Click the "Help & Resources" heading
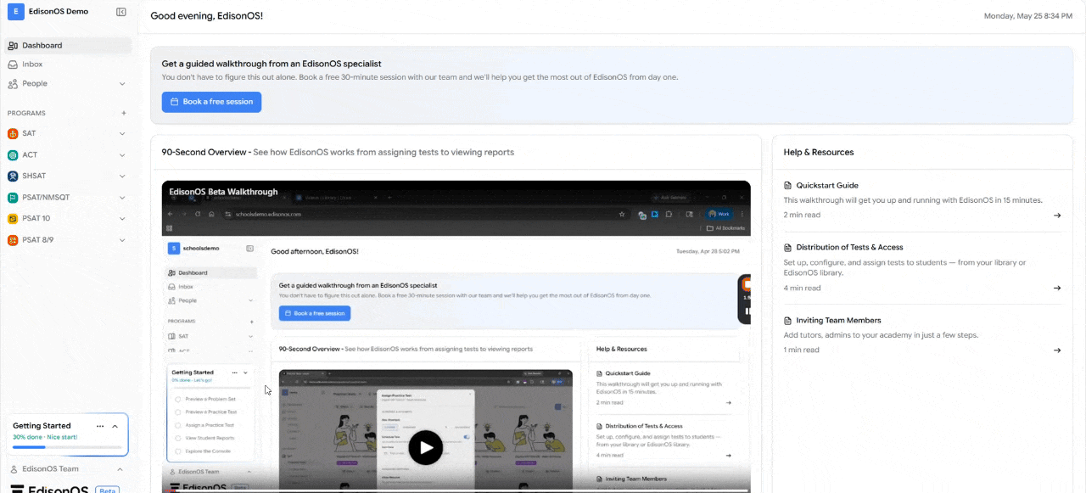Image resolution: width=1086 pixels, height=493 pixels. [819, 153]
